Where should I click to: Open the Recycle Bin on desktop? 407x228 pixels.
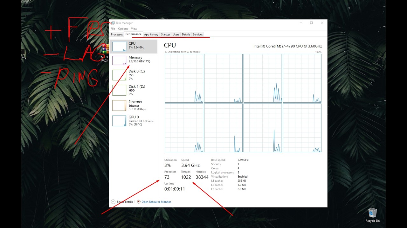point(372,215)
